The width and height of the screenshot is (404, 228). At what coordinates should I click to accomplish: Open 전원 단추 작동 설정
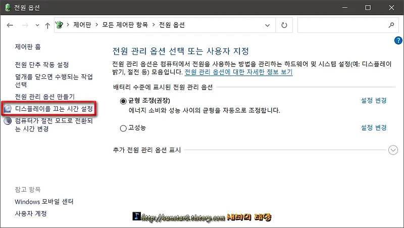[x=42, y=65]
